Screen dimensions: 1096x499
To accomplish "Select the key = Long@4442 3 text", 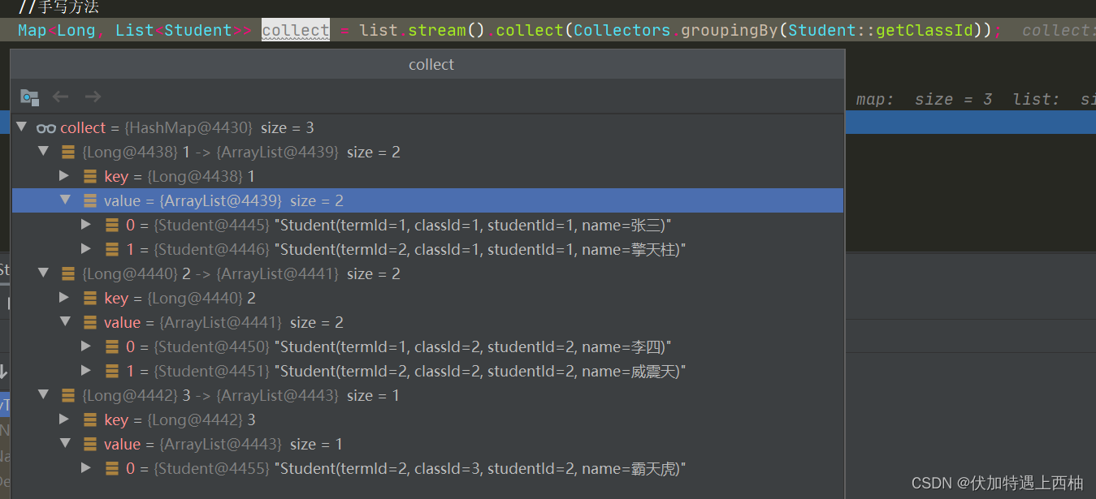I will point(180,420).
